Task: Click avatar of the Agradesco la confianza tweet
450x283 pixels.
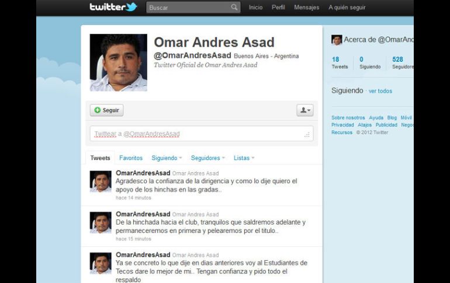Action: click(x=101, y=181)
